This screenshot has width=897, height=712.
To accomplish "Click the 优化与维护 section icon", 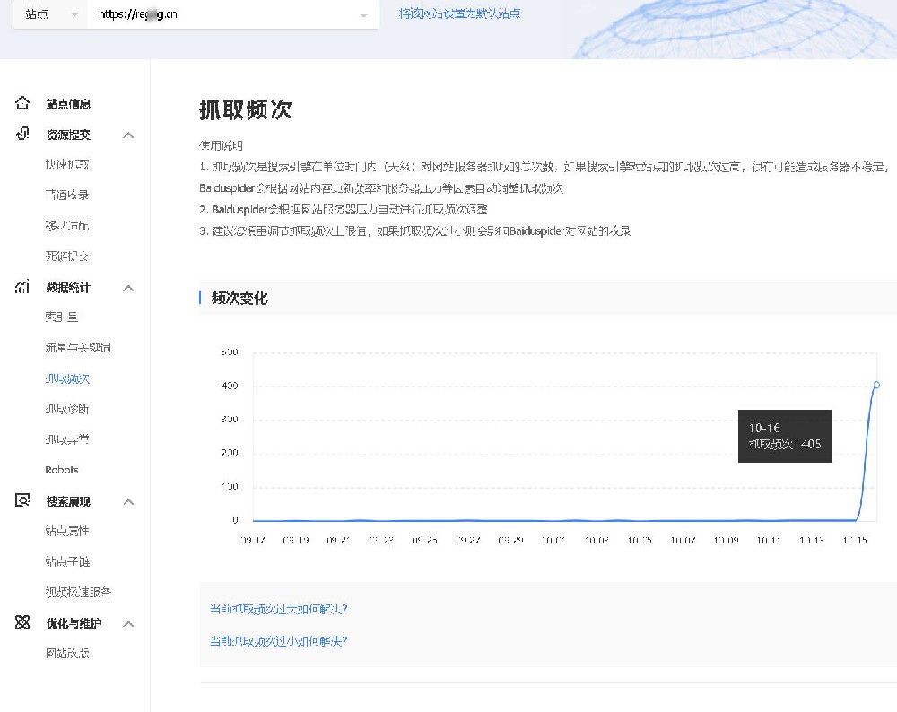I will [x=22, y=623].
